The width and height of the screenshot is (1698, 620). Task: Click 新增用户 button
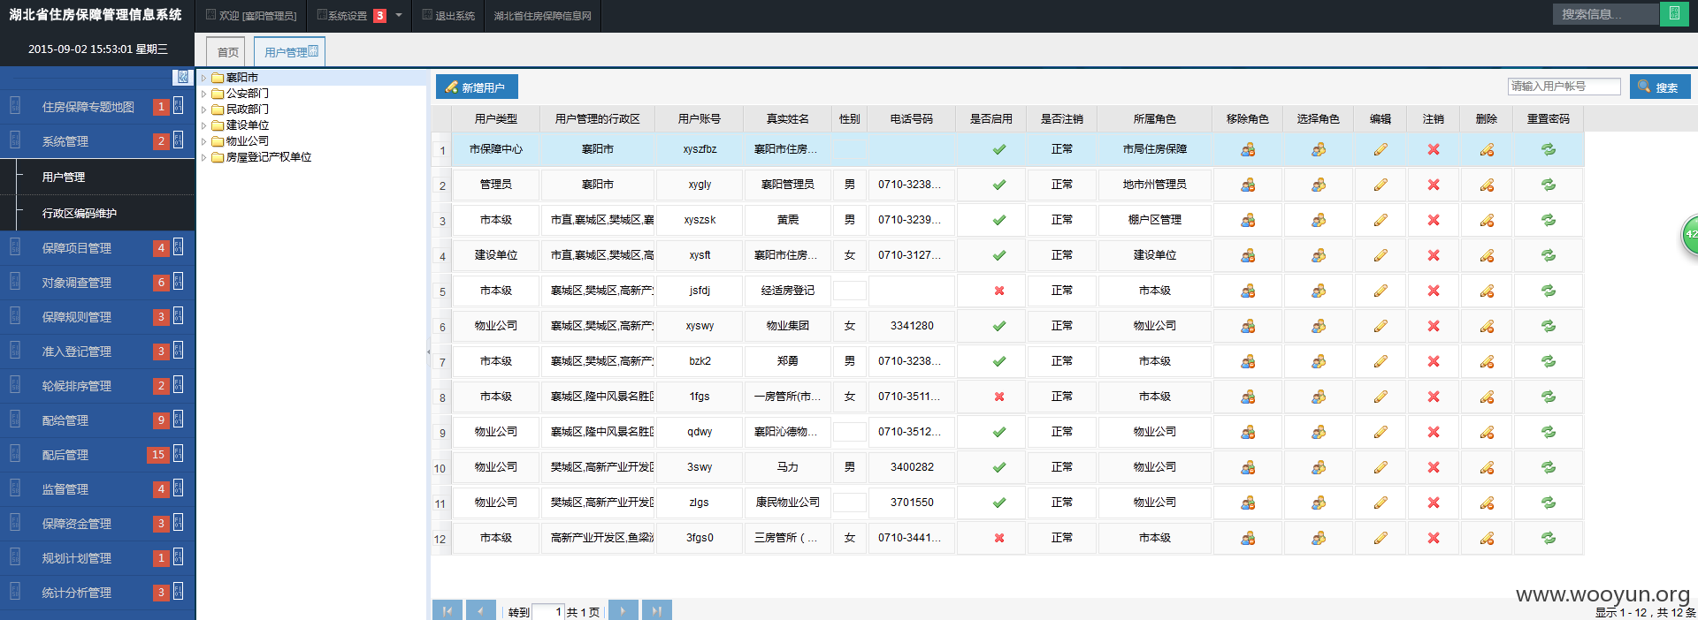click(476, 87)
